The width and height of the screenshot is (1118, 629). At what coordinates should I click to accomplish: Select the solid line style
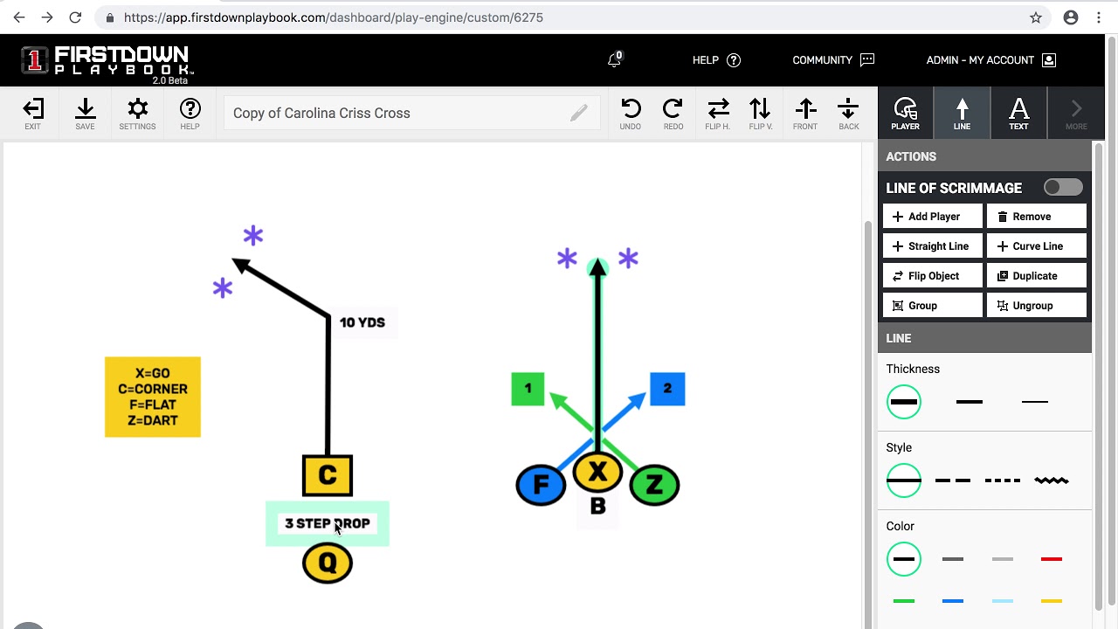[x=904, y=480]
